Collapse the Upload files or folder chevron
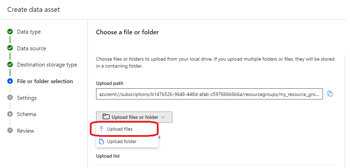 point(163,117)
